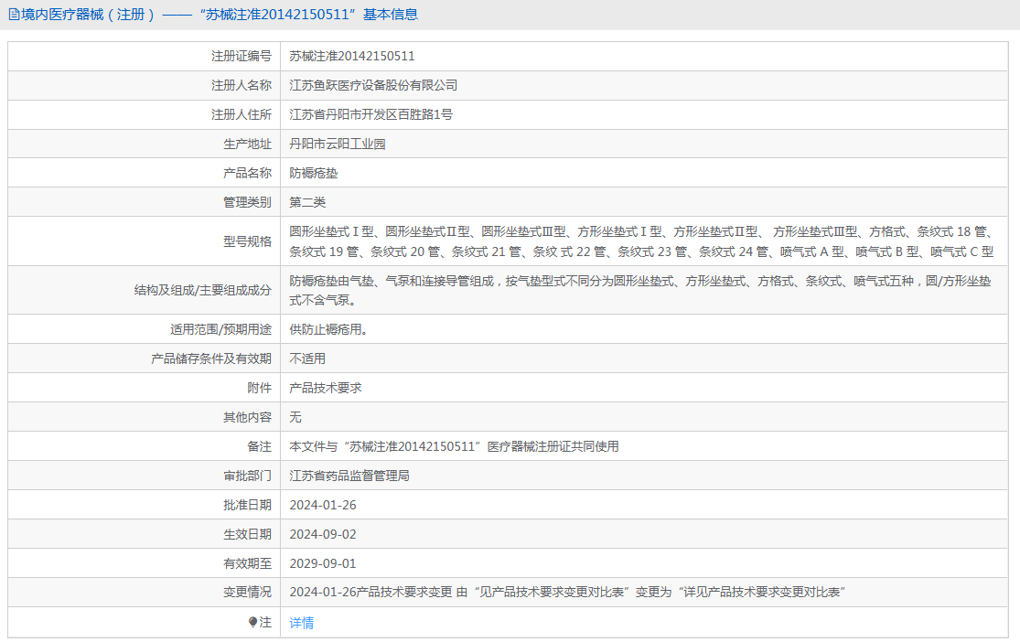Select effective date 2024-09-02

point(323,534)
